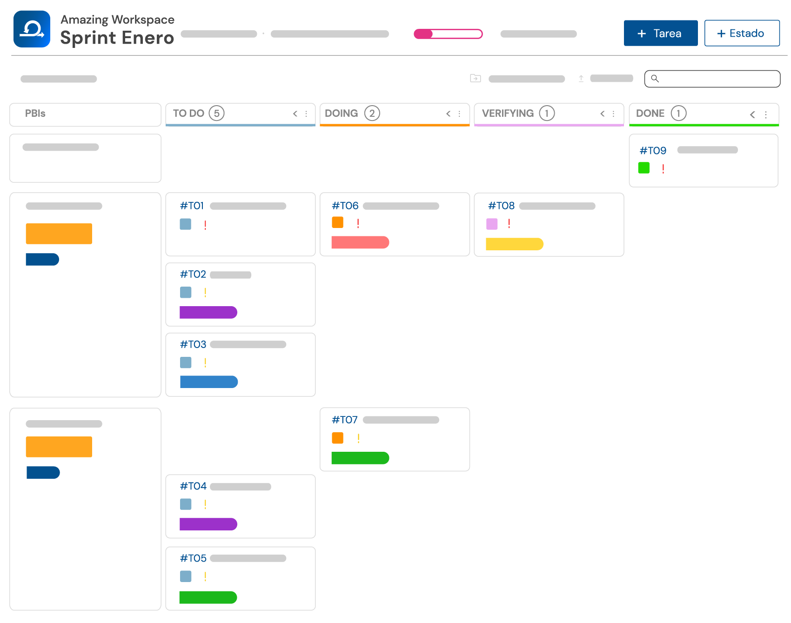Open task #T02
This screenshot has width=791, height=623.
(x=241, y=295)
